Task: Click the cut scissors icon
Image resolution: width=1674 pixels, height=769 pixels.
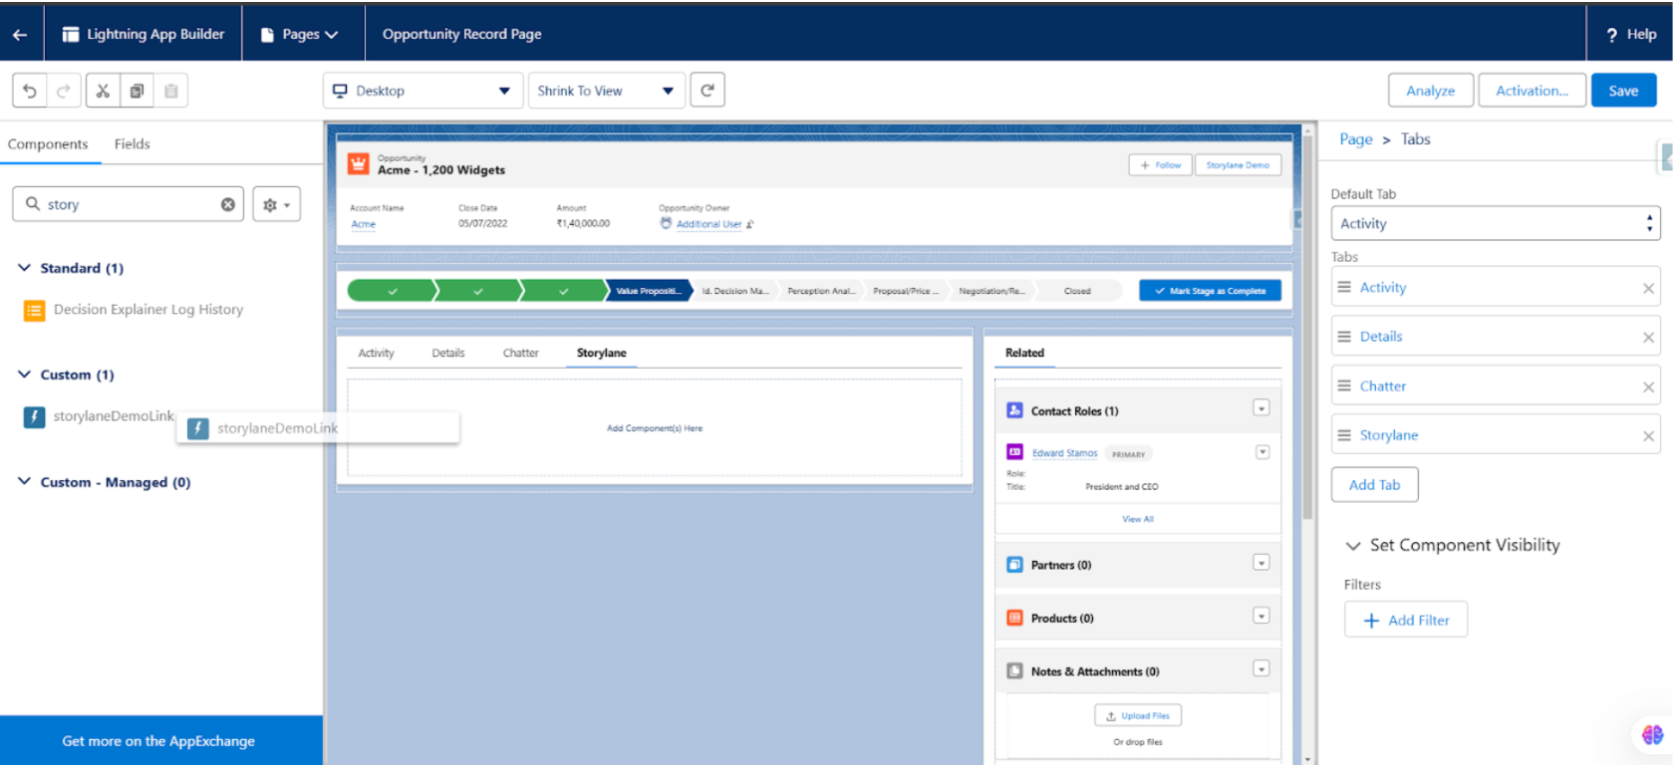Action: click(103, 91)
